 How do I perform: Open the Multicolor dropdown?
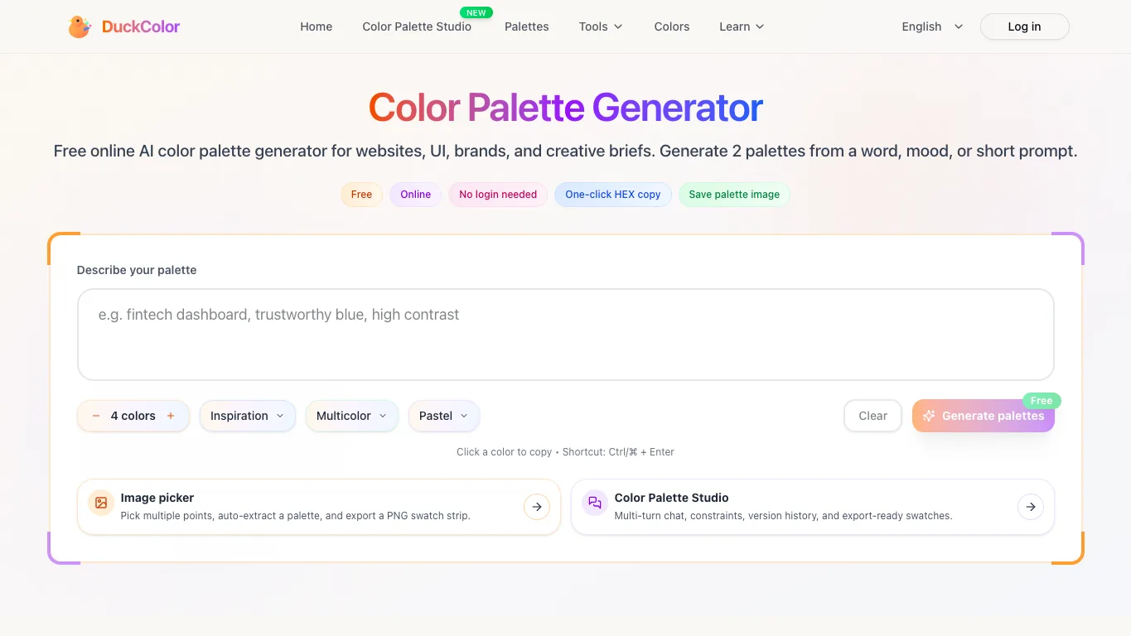coord(352,416)
